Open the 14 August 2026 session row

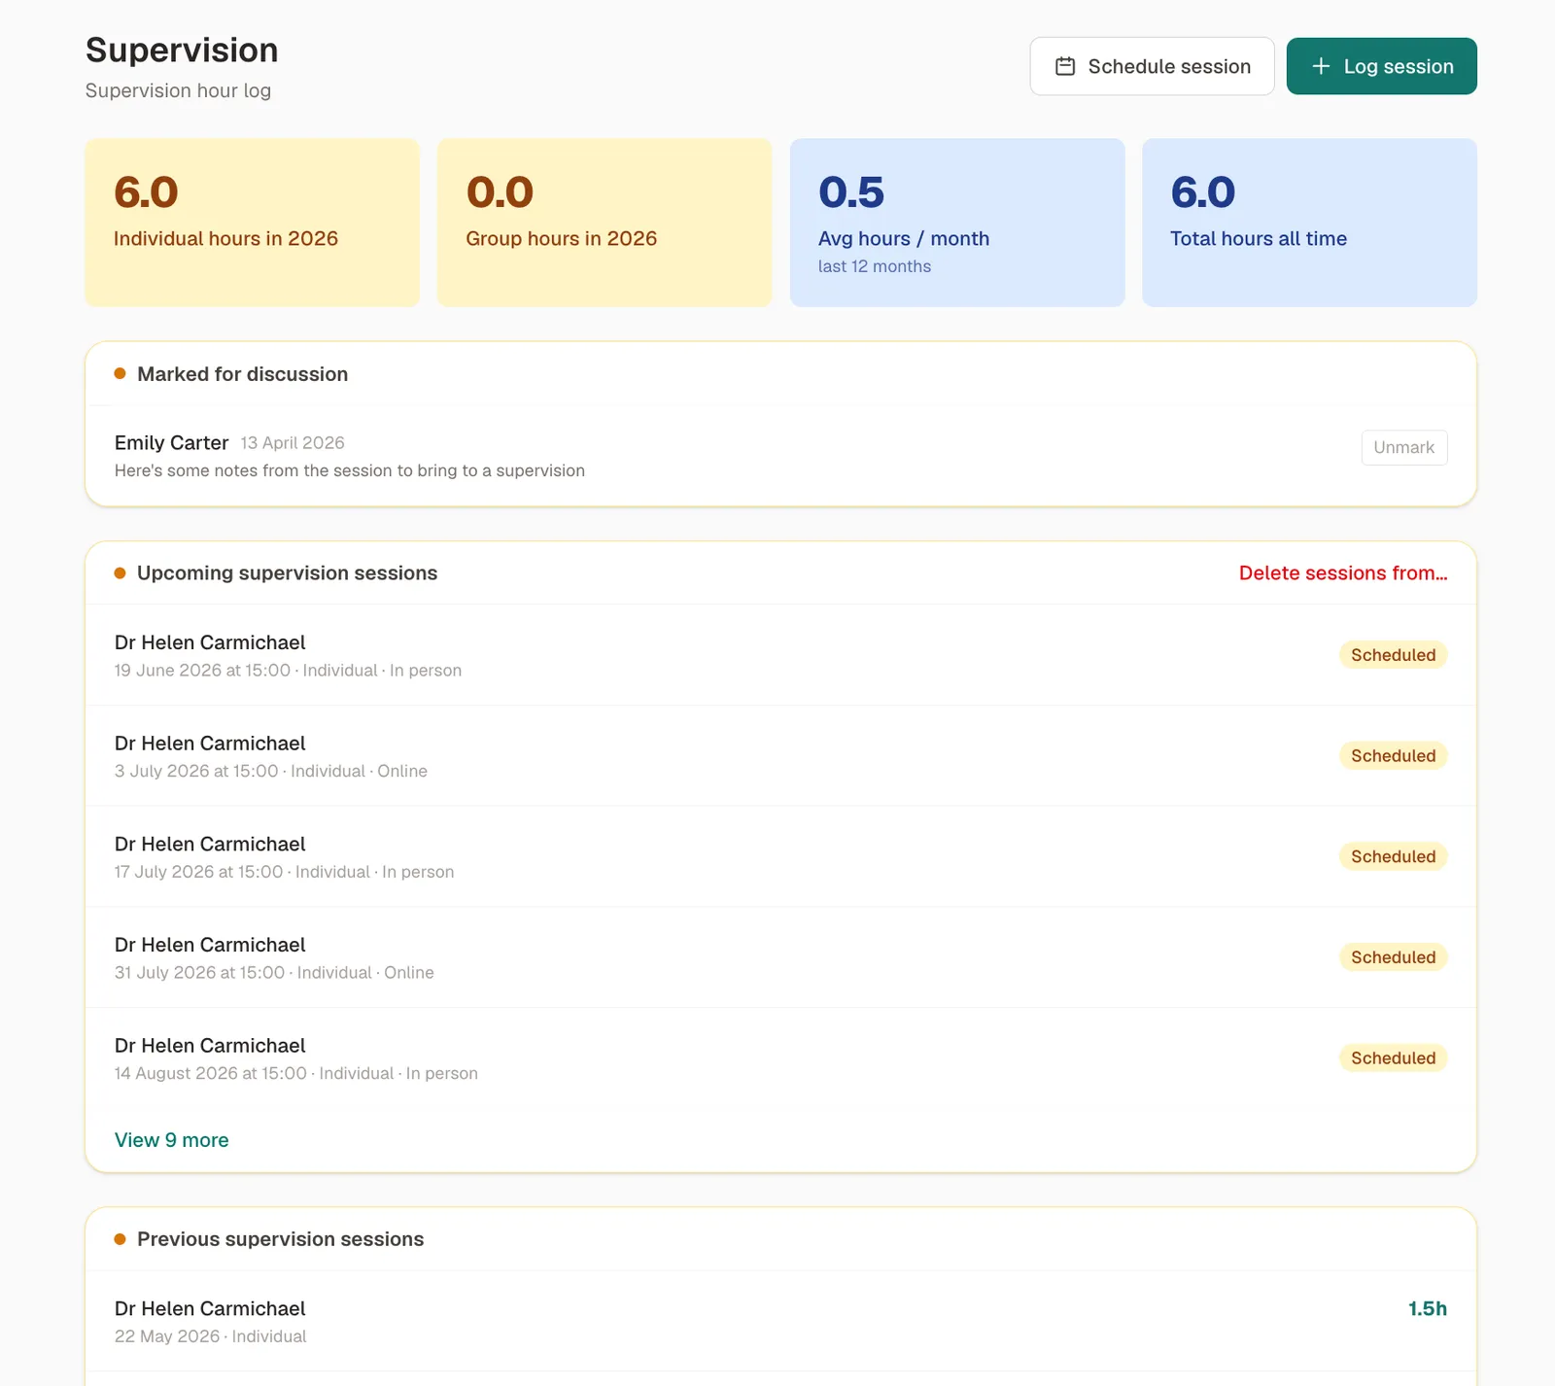click(x=780, y=1058)
